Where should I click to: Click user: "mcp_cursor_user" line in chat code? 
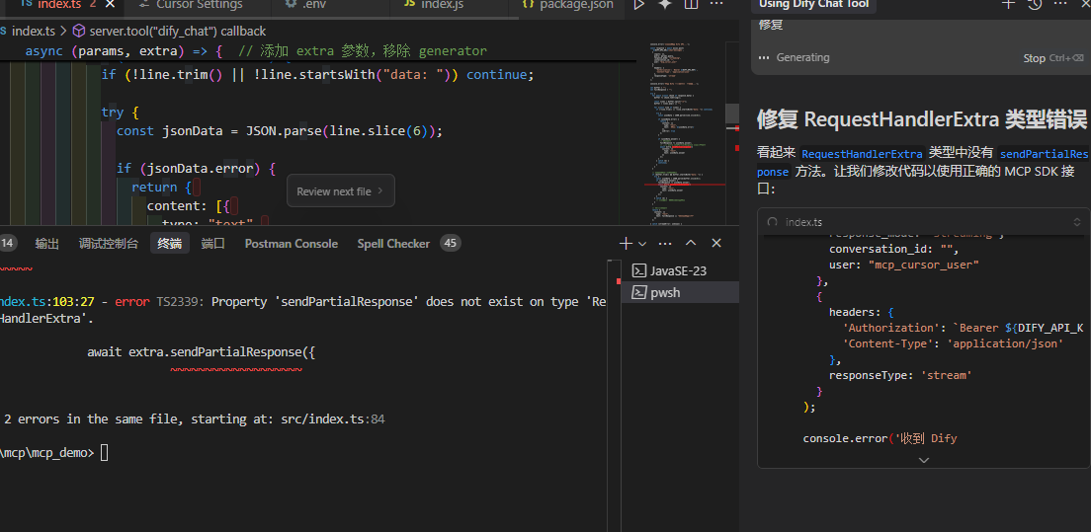[903, 265]
